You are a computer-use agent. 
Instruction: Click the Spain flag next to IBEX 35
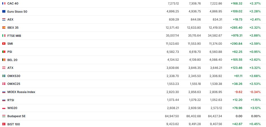pyautogui.click(x=4, y=28)
